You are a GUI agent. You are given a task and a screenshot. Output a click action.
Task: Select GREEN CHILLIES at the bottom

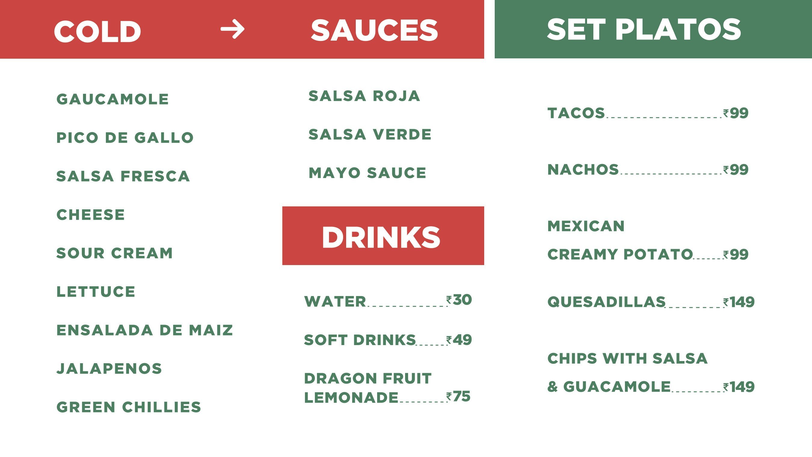click(x=129, y=407)
